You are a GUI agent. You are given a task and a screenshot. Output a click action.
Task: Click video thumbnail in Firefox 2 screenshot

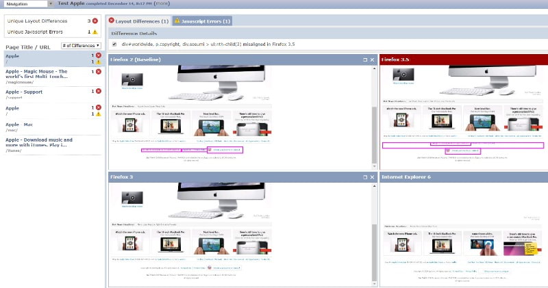pyautogui.click(x=132, y=80)
